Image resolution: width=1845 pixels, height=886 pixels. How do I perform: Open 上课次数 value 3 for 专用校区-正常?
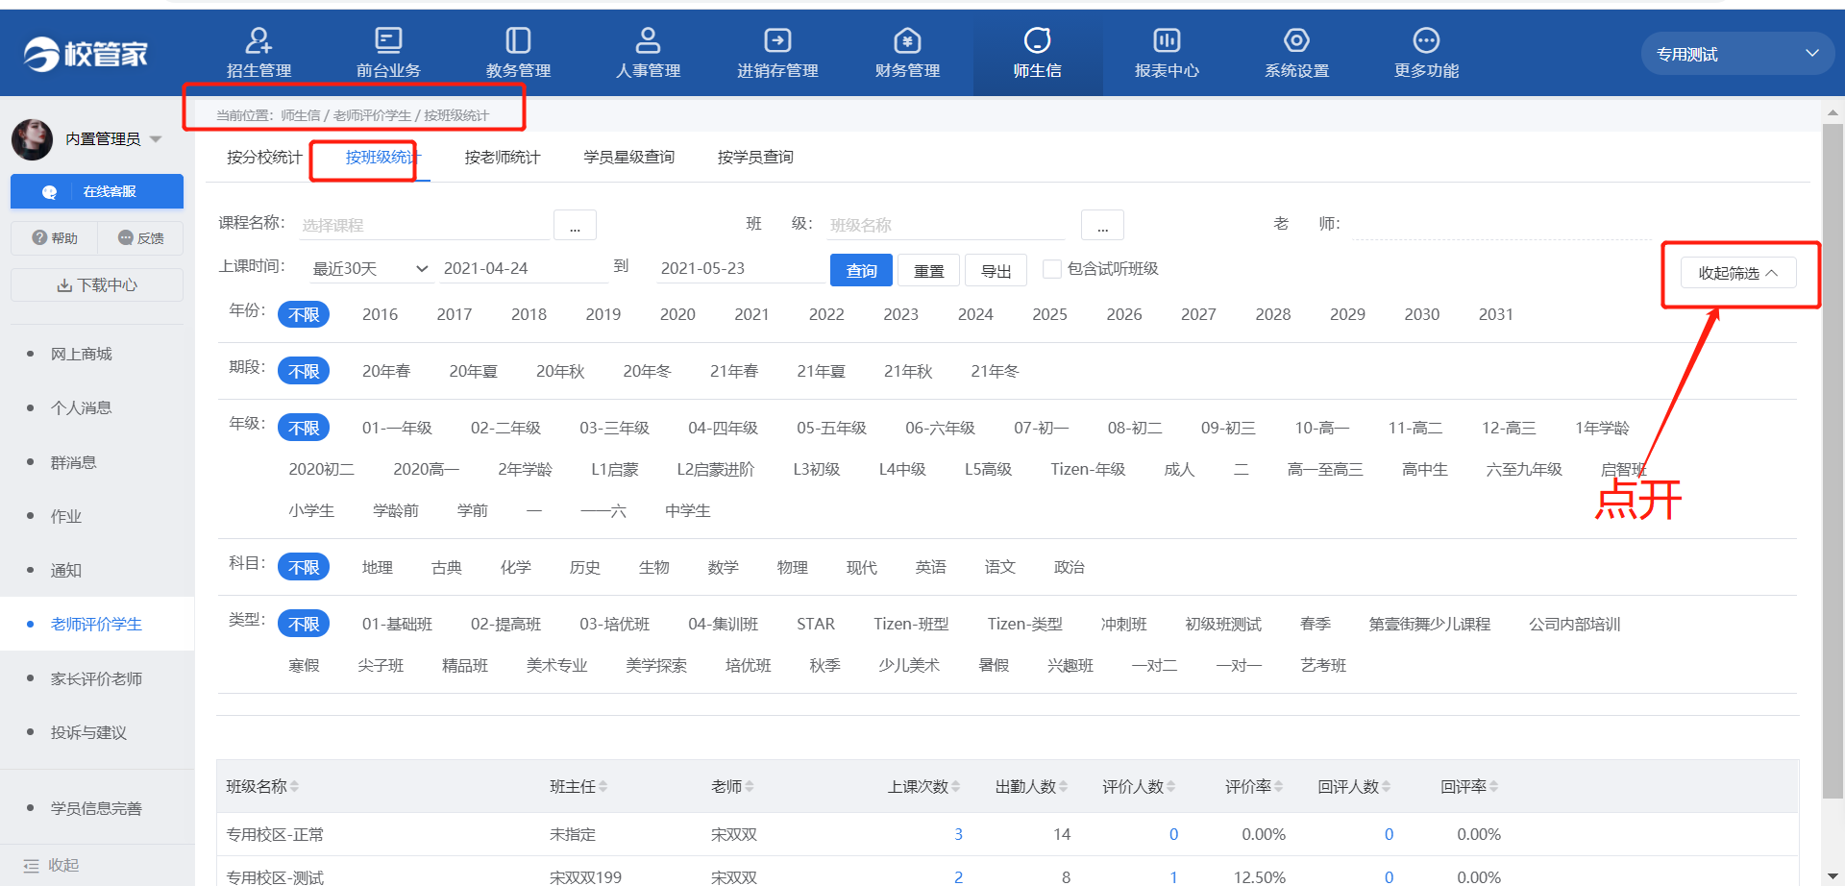(958, 834)
